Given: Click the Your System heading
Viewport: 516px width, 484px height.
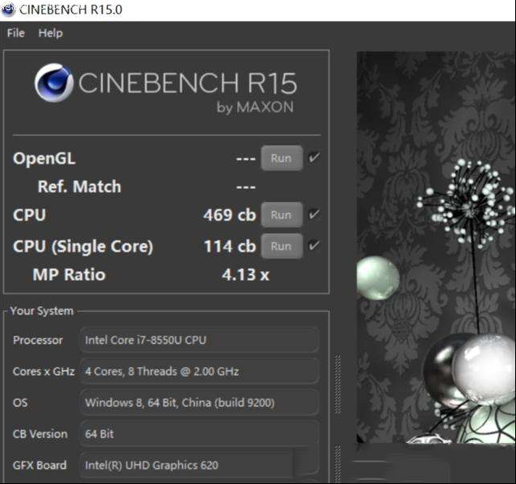Looking at the screenshot, I should (42, 311).
